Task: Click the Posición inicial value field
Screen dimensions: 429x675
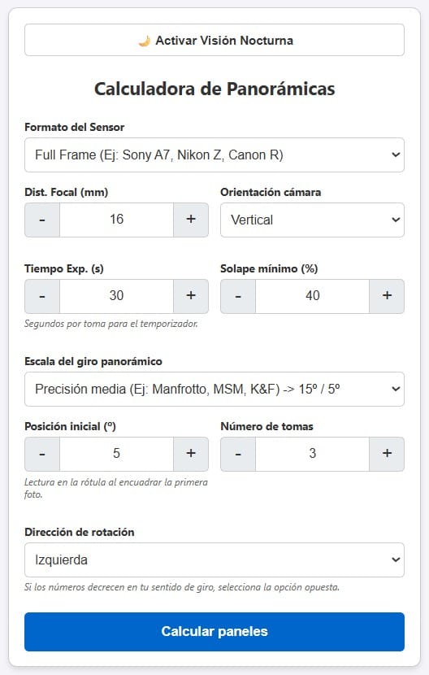Action: click(117, 454)
